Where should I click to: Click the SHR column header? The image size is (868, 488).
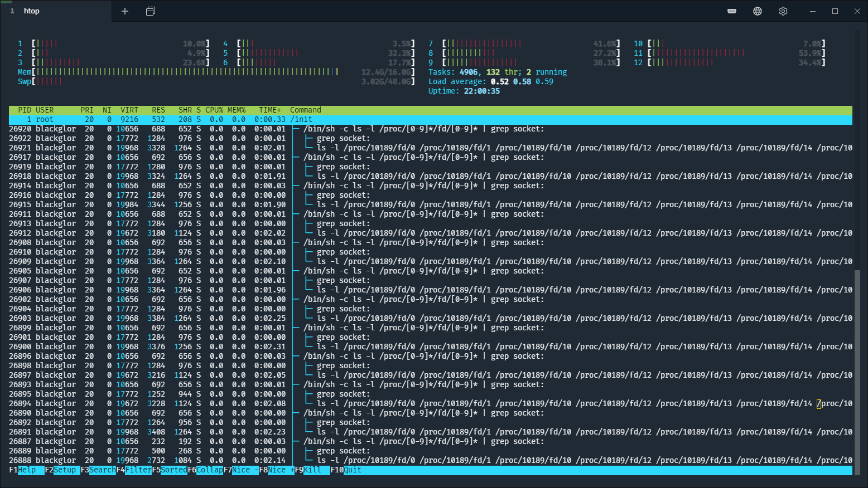(185, 110)
